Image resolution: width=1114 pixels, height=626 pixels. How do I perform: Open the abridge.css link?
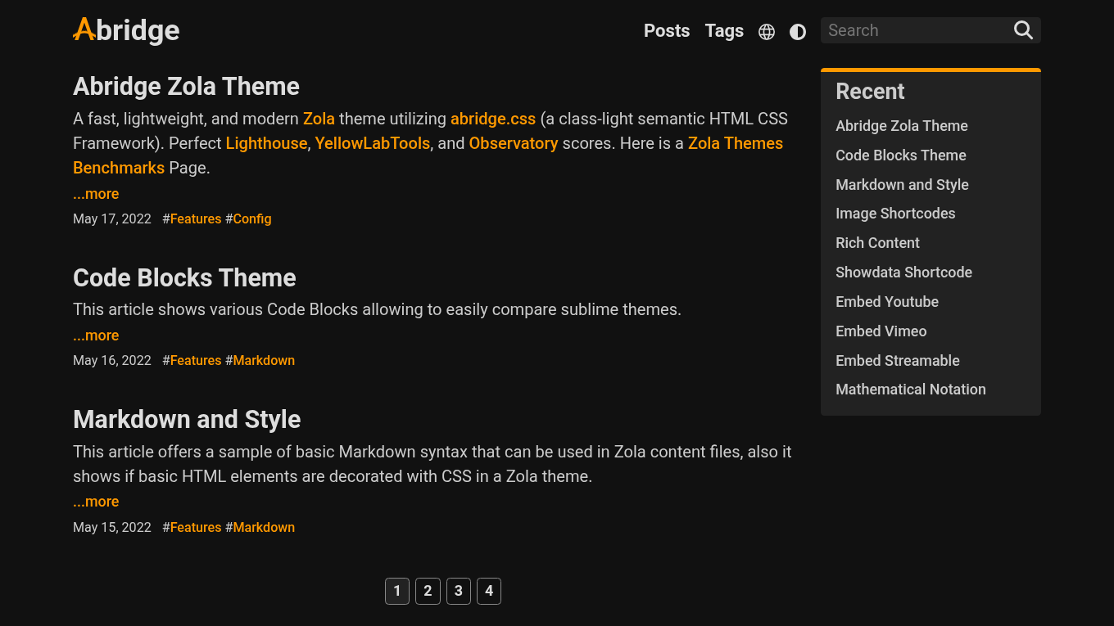(492, 118)
